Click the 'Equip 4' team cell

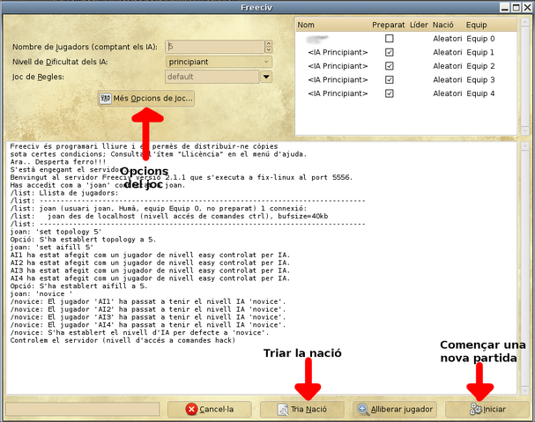pyautogui.click(x=480, y=93)
